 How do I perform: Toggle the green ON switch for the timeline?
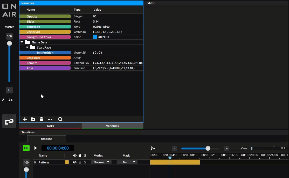(x=26, y=148)
